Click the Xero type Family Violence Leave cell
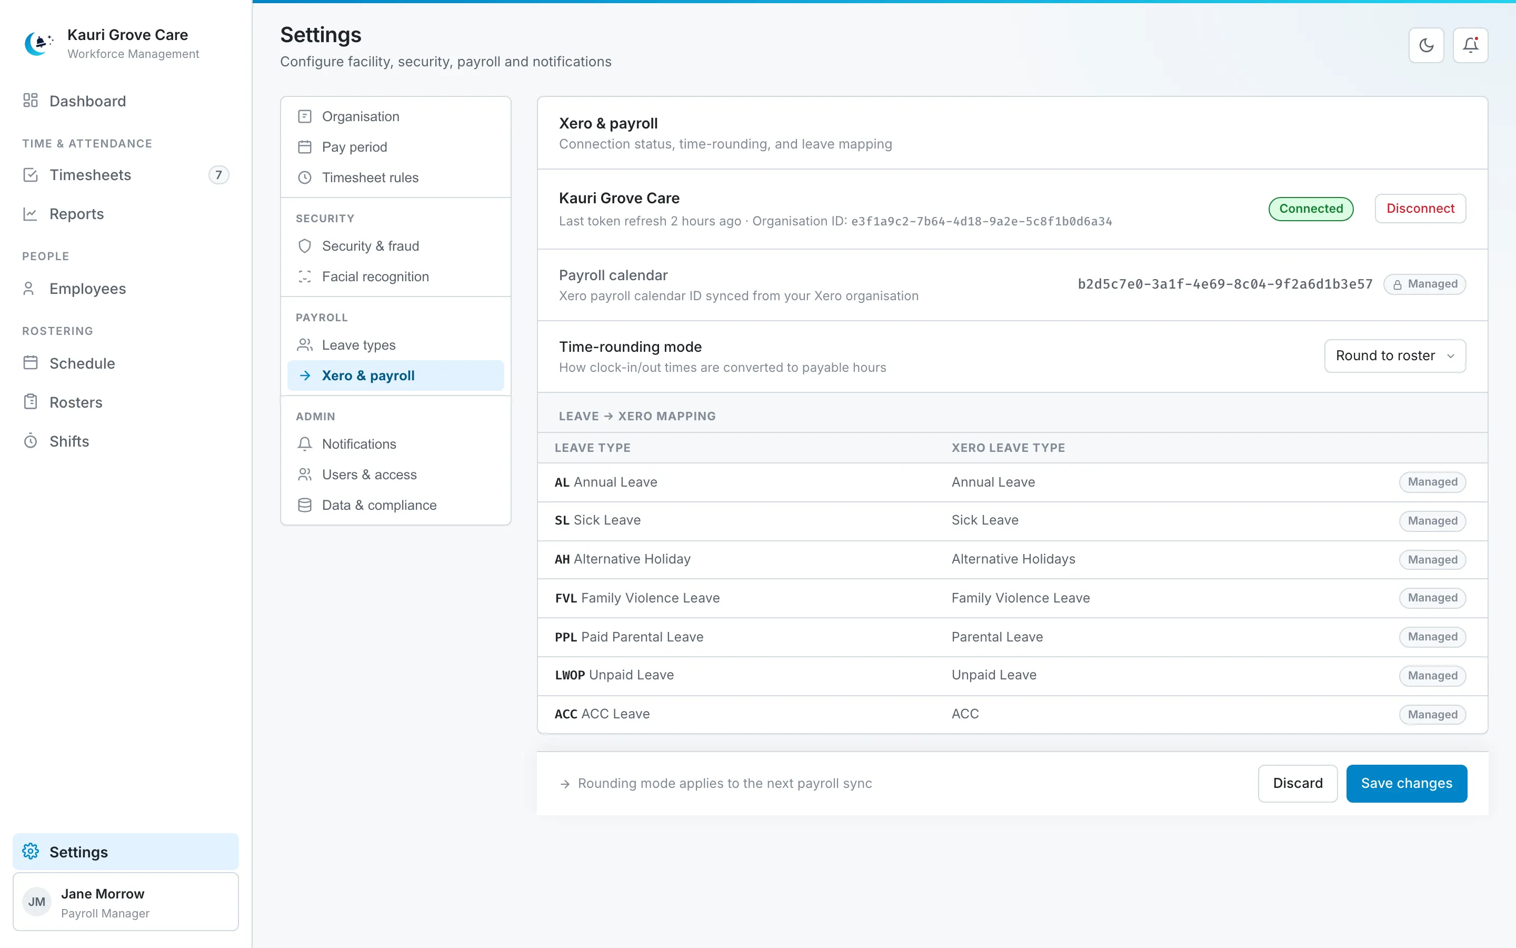 pyautogui.click(x=1021, y=598)
